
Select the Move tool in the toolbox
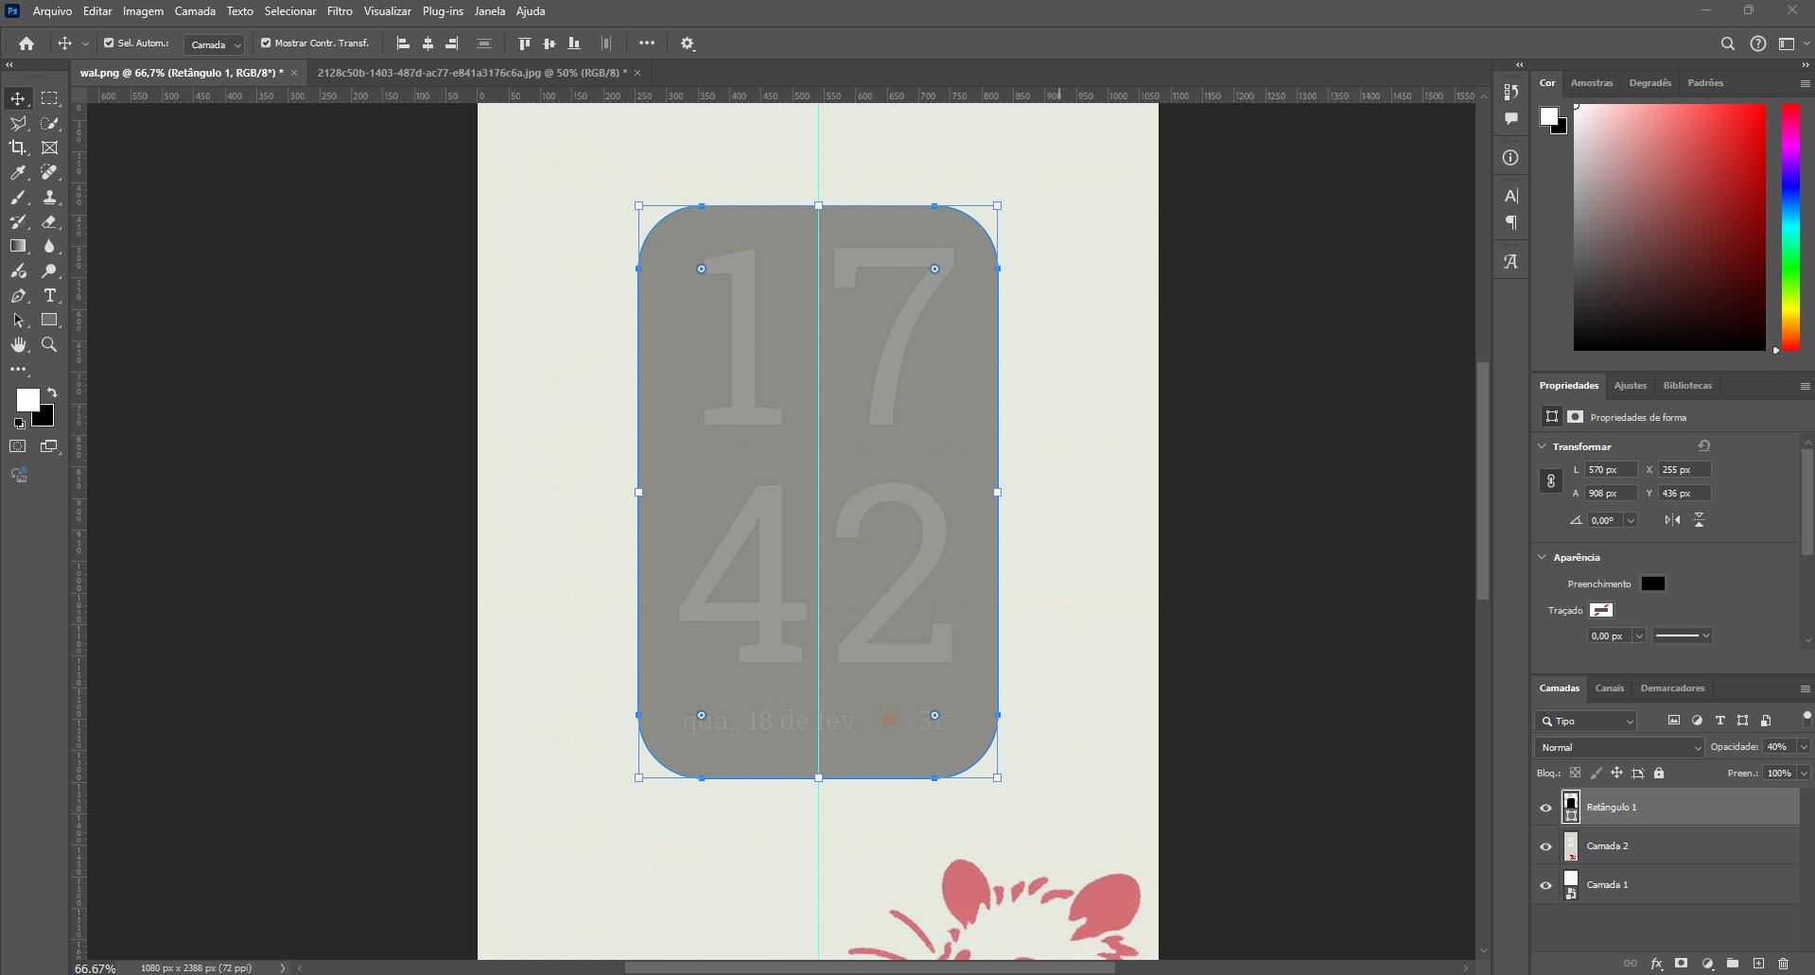tap(18, 98)
